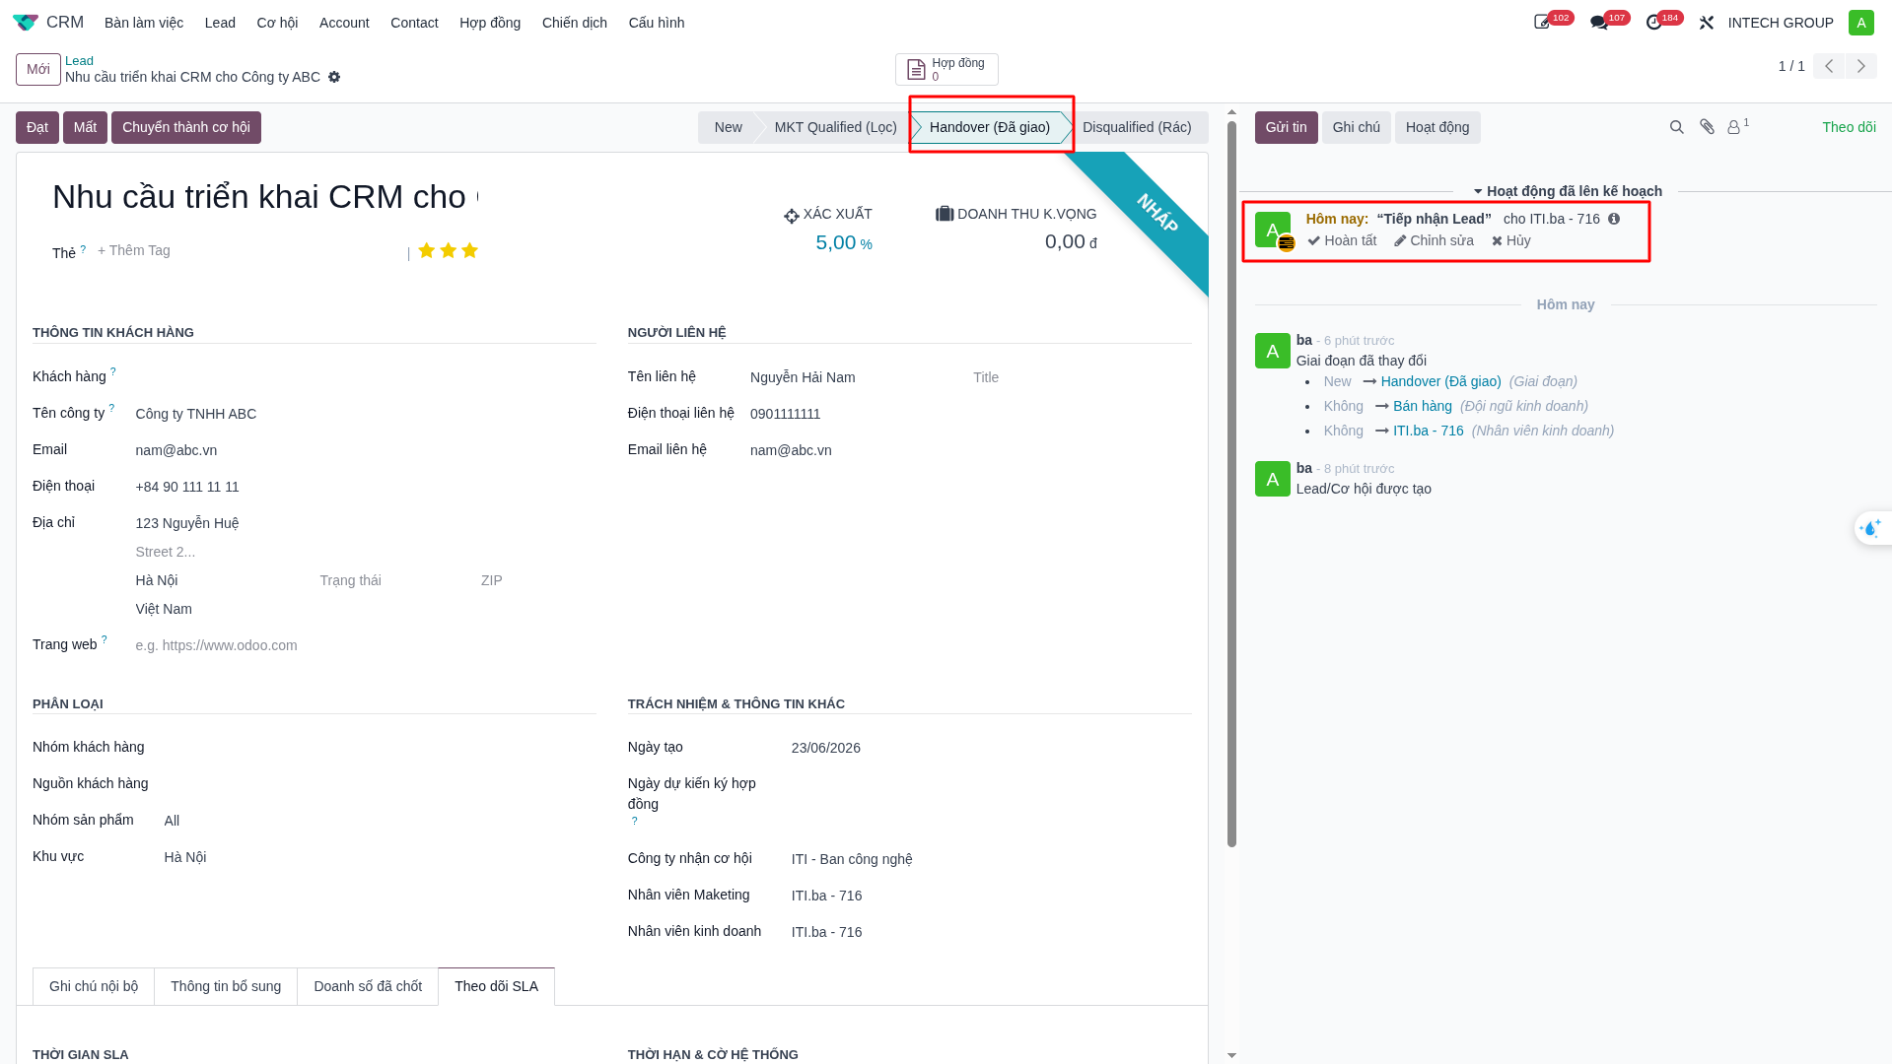The image size is (1892, 1064).
Task: Set priority to the third star
Action: [469, 250]
